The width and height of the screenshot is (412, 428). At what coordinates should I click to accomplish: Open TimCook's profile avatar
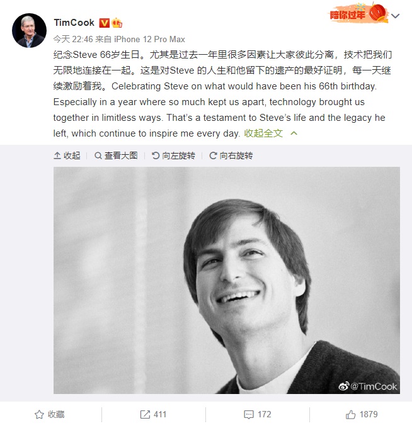(29, 30)
